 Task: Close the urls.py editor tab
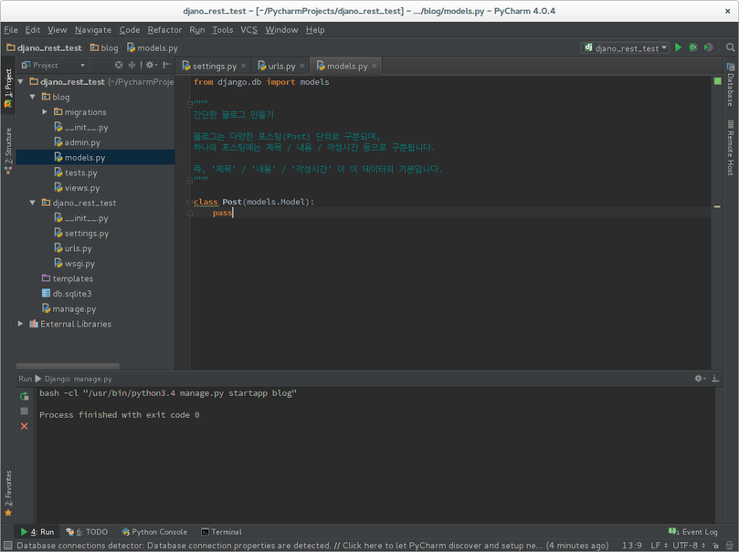click(302, 66)
